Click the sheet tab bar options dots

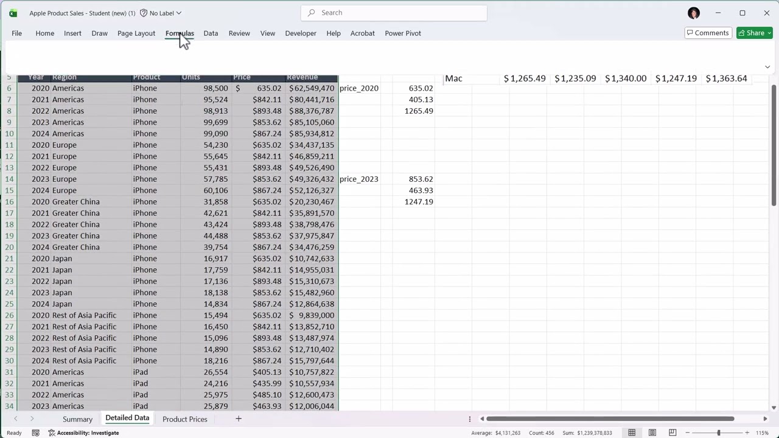tap(470, 419)
